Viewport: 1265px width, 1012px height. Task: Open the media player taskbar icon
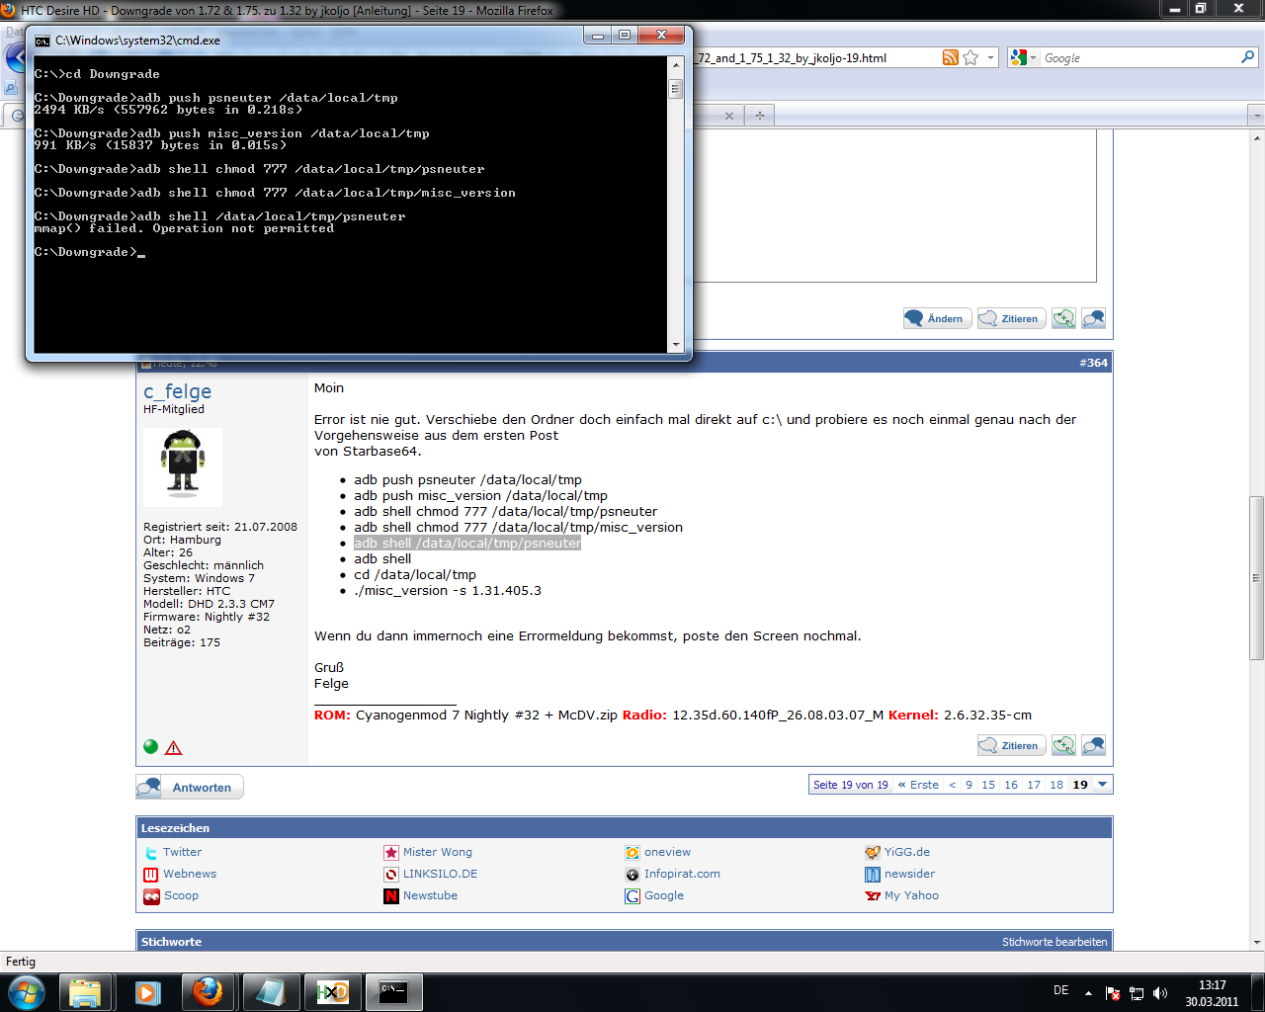(x=147, y=991)
